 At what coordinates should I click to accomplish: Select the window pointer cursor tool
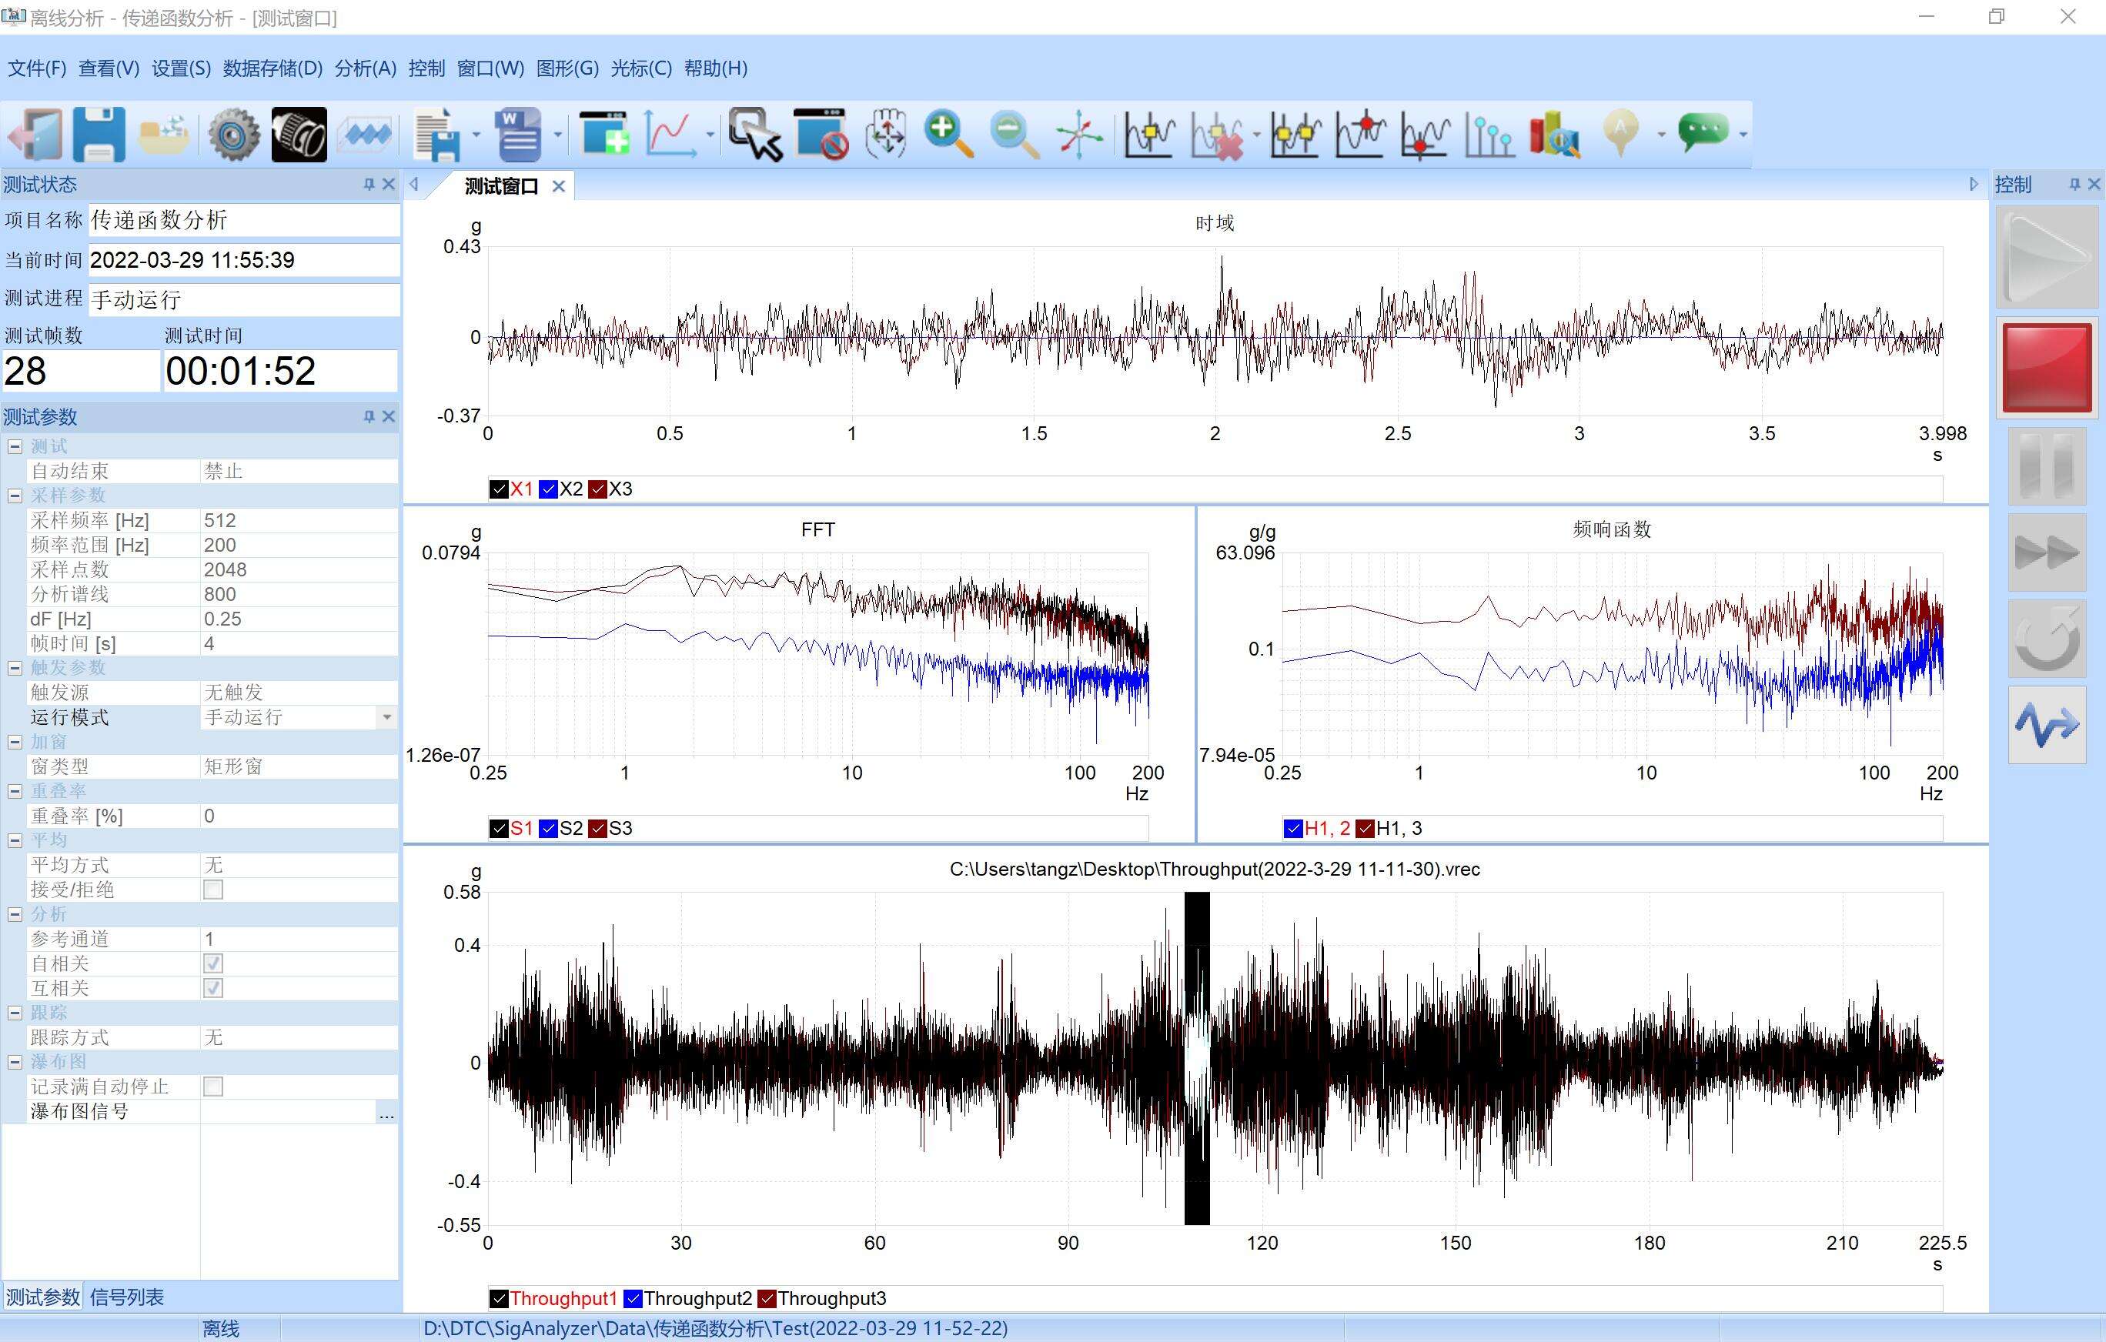(x=755, y=134)
